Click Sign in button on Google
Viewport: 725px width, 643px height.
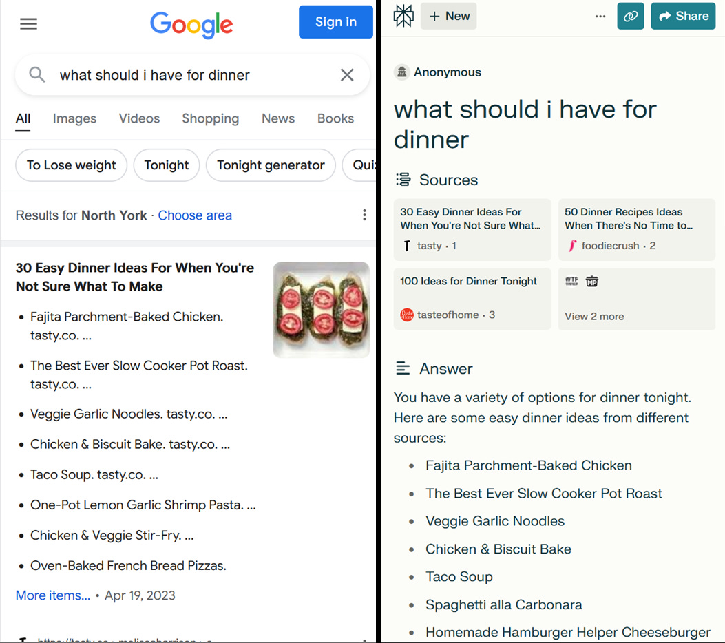pos(336,22)
